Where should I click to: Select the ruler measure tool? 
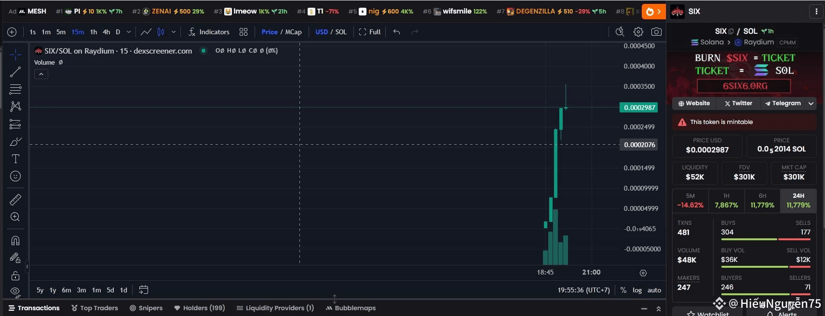15,199
